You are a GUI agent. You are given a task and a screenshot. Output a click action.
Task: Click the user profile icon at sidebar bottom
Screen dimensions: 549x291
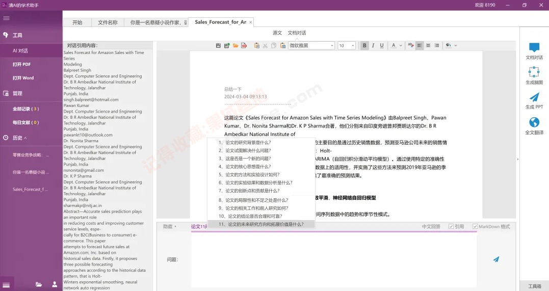[x=55, y=284]
